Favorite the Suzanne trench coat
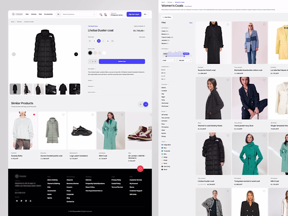 [x=228, y=25]
